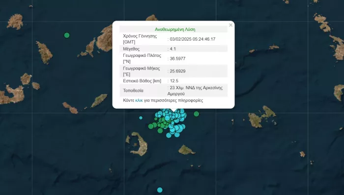
Task: Click on Anafi island southeast of the cluster
Action: (186, 150)
